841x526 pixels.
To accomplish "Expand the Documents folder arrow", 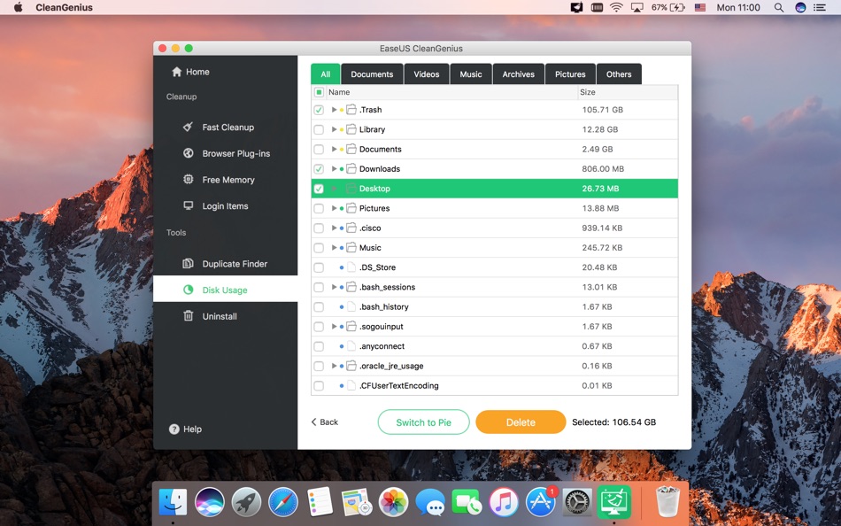I will click(334, 150).
